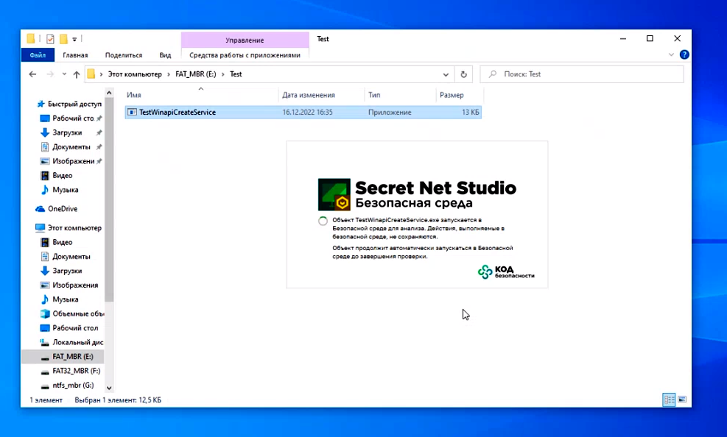Open the Вид ribbon tab
The image size is (727, 437).
point(165,55)
